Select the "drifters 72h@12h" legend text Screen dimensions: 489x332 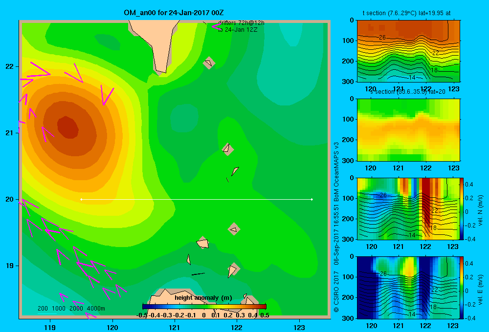241,23
